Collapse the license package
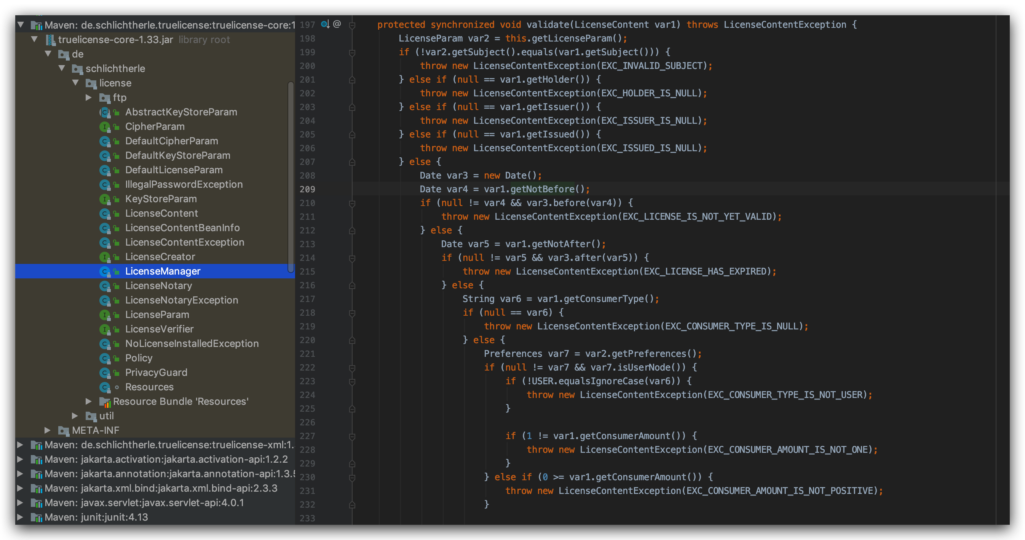This screenshot has height=540, width=1025. pyautogui.click(x=76, y=83)
